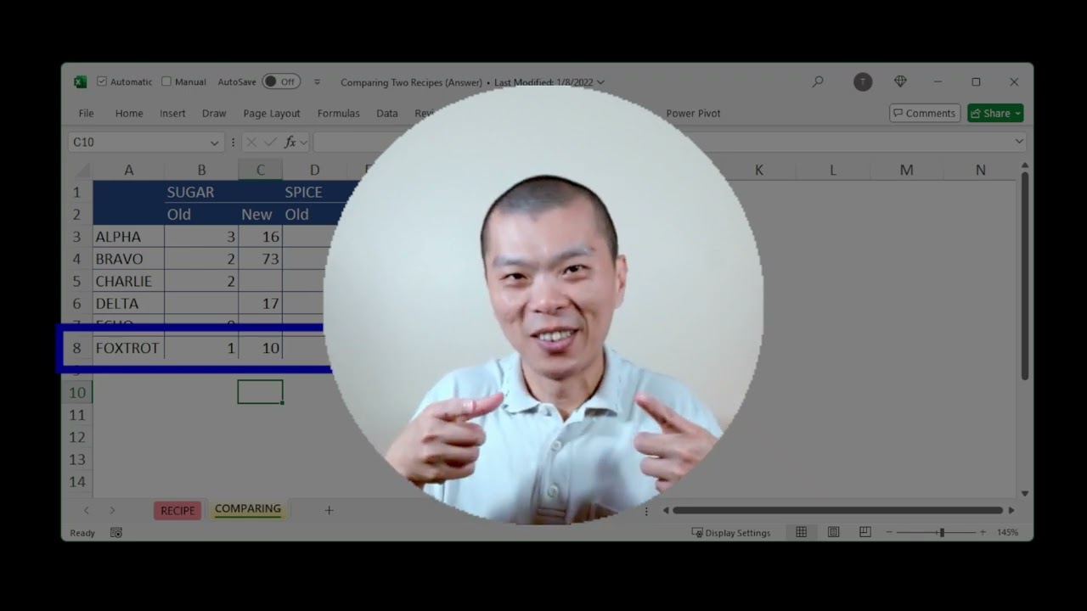Click the horizontal scrollbar thumb

(838, 510)
